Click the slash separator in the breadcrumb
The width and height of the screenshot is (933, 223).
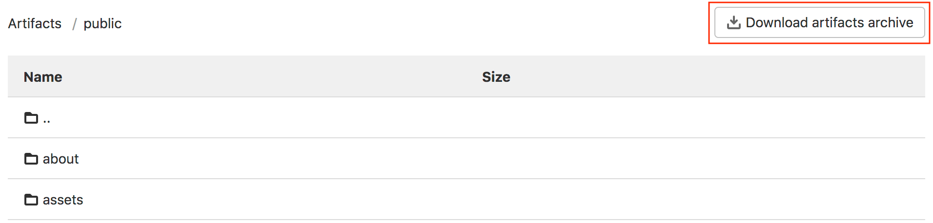click(74, 23)
